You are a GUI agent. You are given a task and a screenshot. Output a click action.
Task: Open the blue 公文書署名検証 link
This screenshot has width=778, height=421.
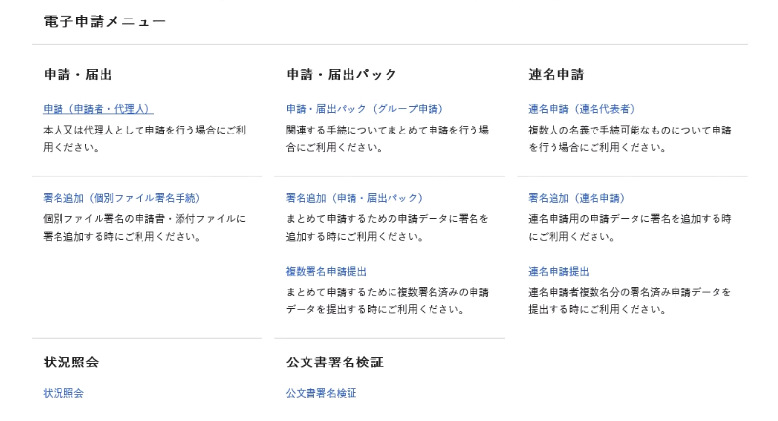321,393
